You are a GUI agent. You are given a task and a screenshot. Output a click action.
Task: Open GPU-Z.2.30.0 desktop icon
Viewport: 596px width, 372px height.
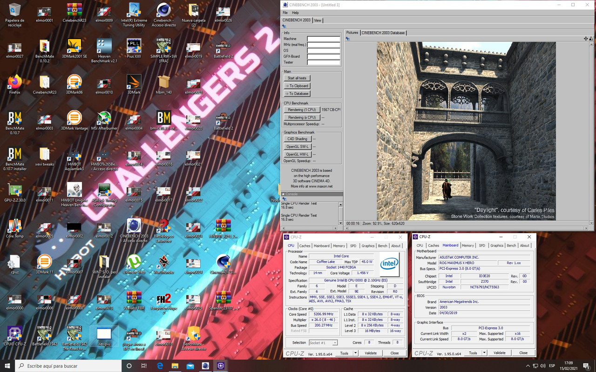(x=14, y=193)
